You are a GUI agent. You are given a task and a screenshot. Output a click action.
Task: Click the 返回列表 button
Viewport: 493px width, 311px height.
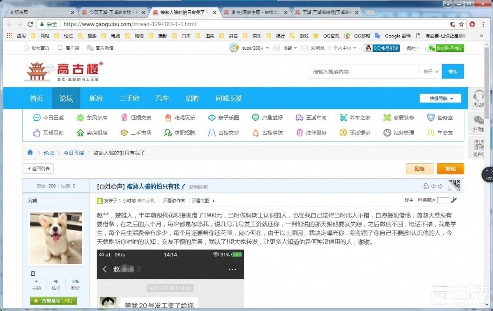[38, 169]
